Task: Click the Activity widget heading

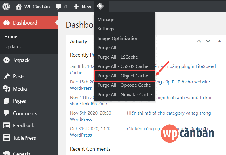Action: coord(78,42)
